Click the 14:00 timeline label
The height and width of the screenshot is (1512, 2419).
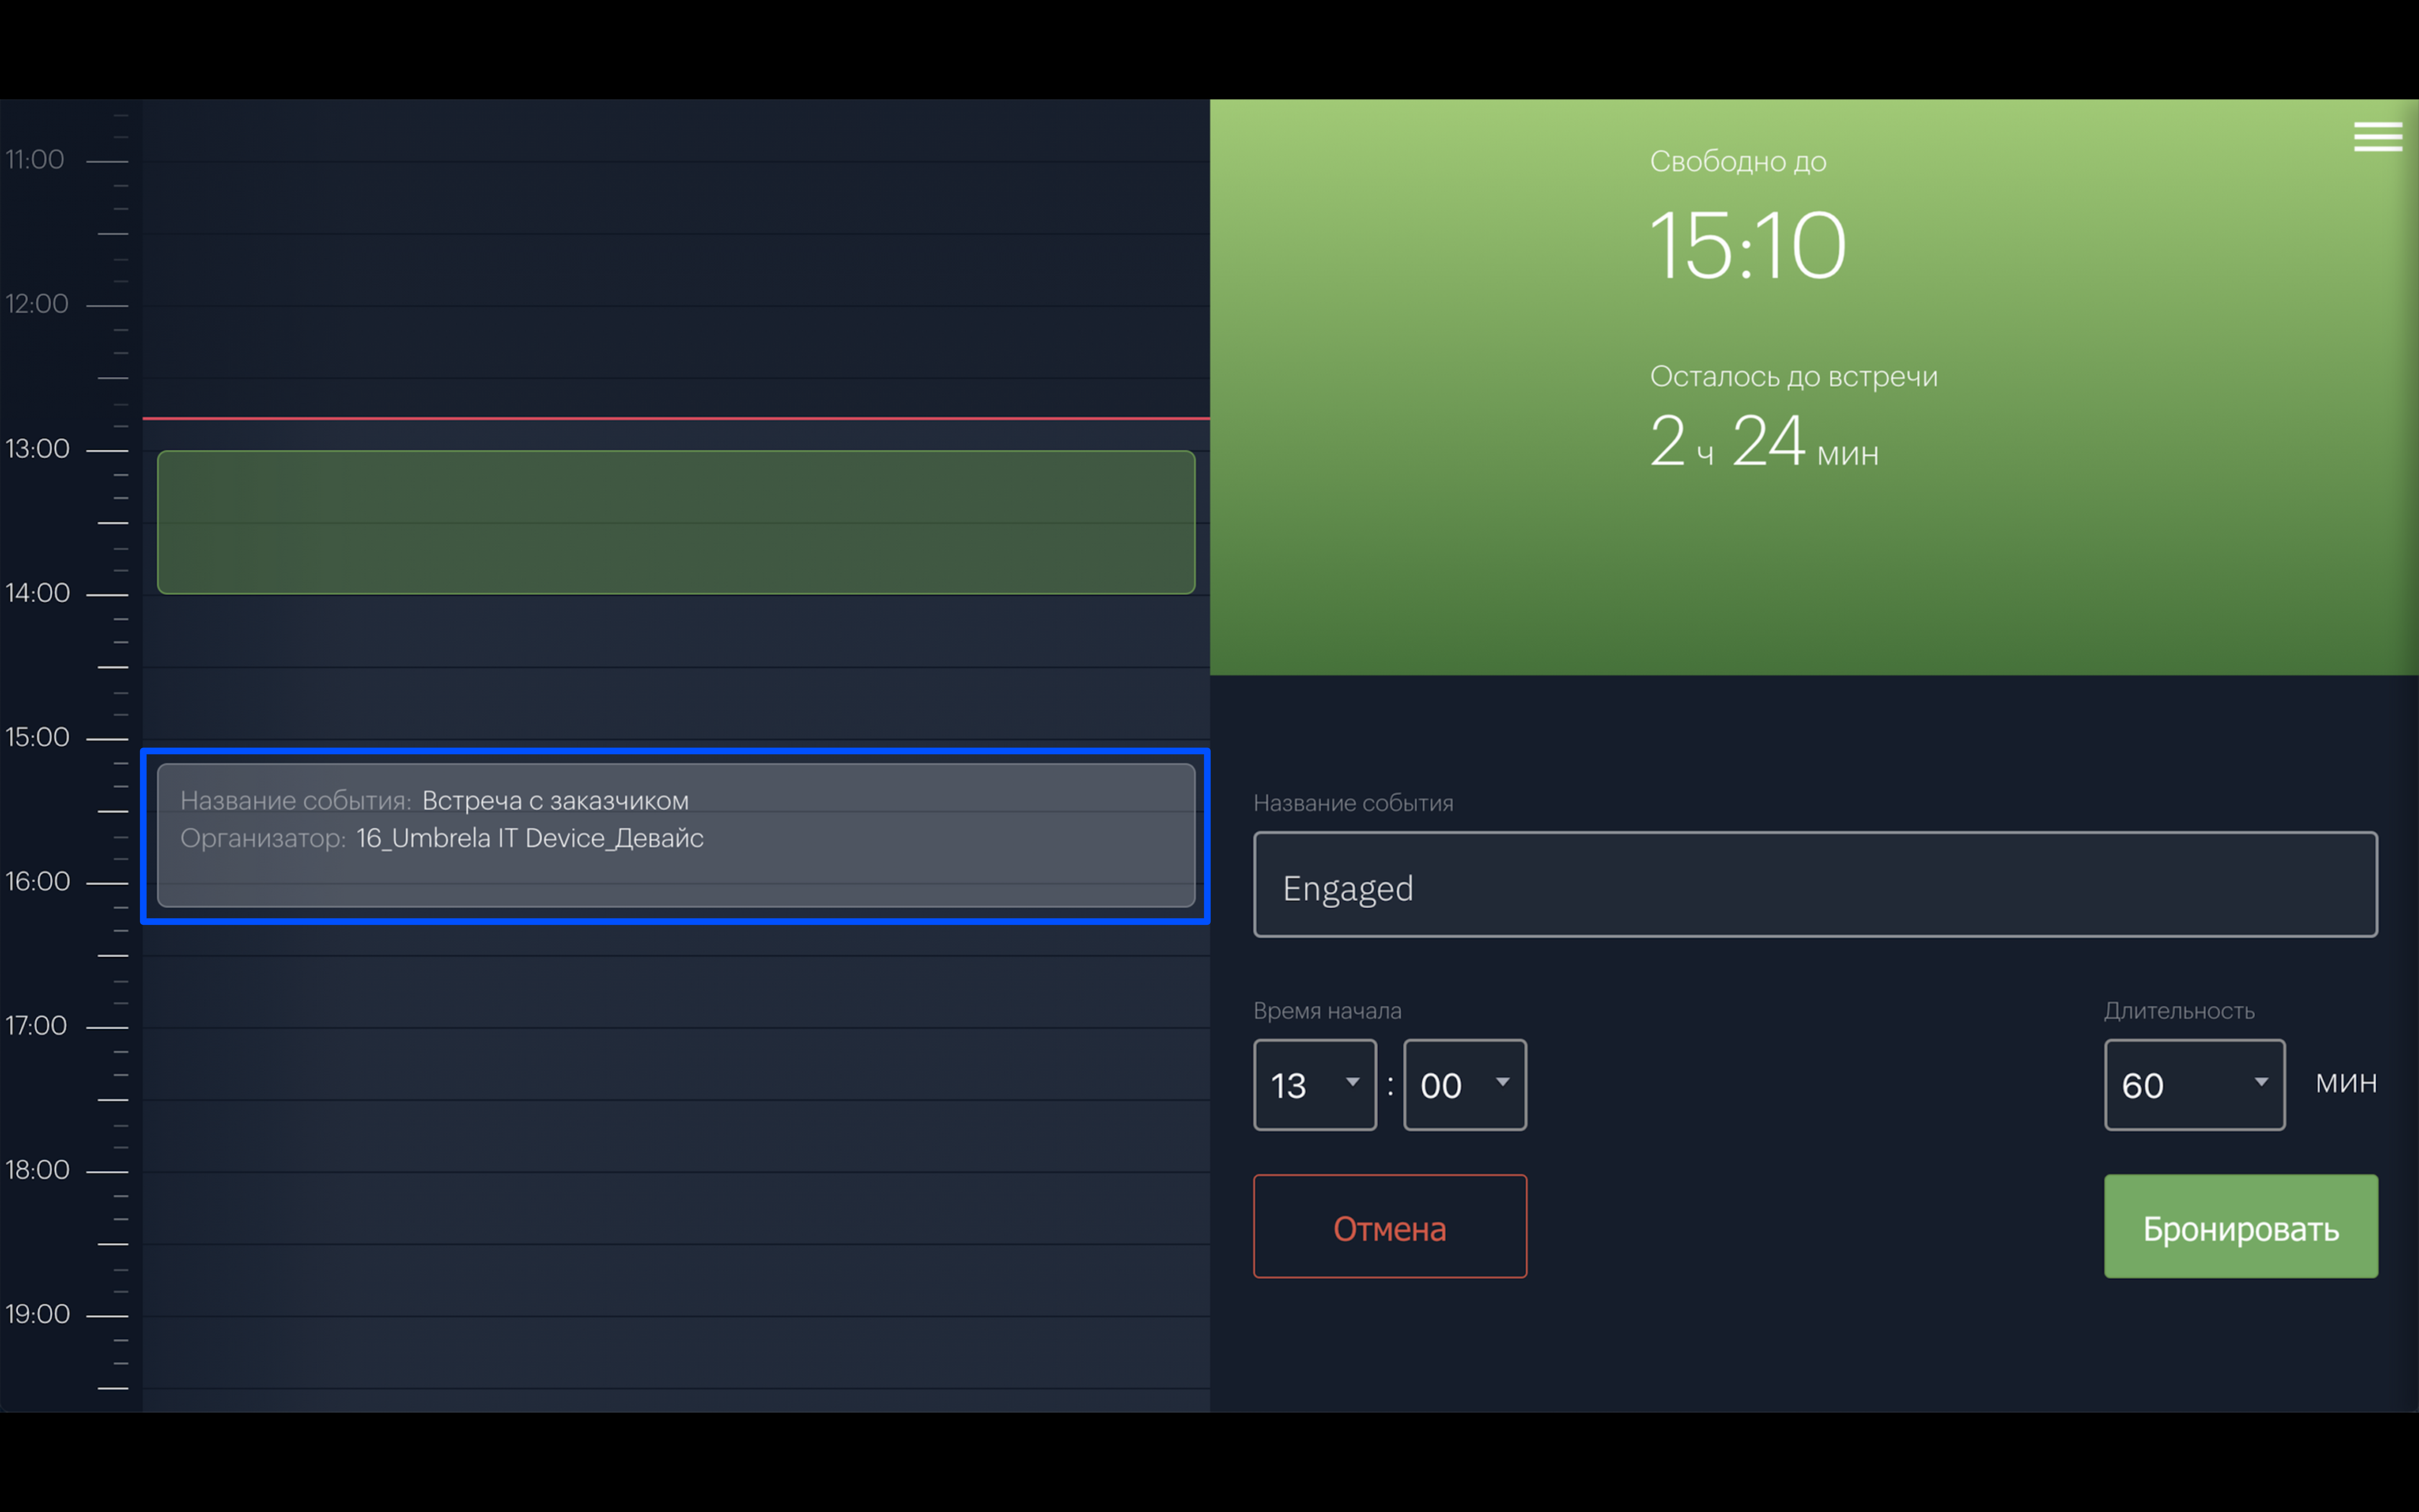[x=38, y=593]
